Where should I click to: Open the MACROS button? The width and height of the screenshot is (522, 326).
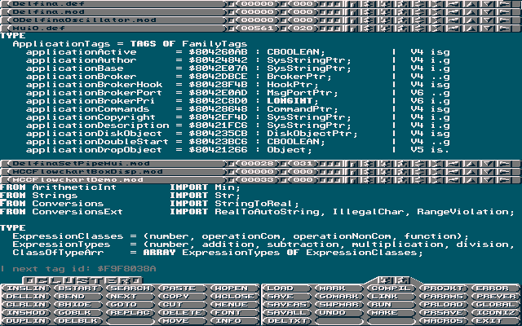(445, 321)
